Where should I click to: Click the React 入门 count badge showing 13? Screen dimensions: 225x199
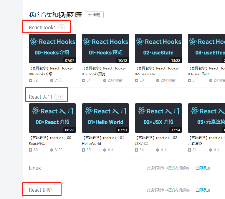(59, 97)
